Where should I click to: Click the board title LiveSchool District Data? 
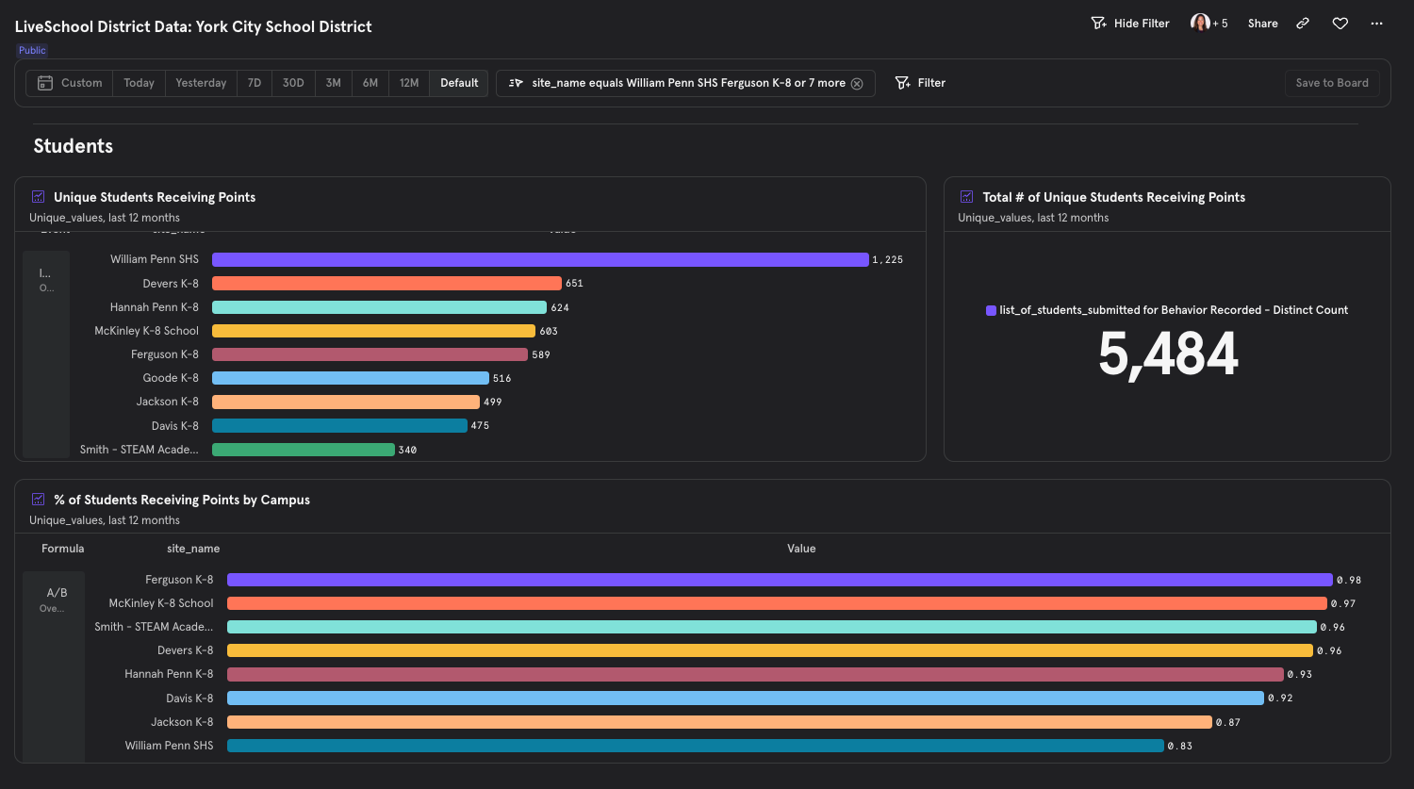coord(193,26)
